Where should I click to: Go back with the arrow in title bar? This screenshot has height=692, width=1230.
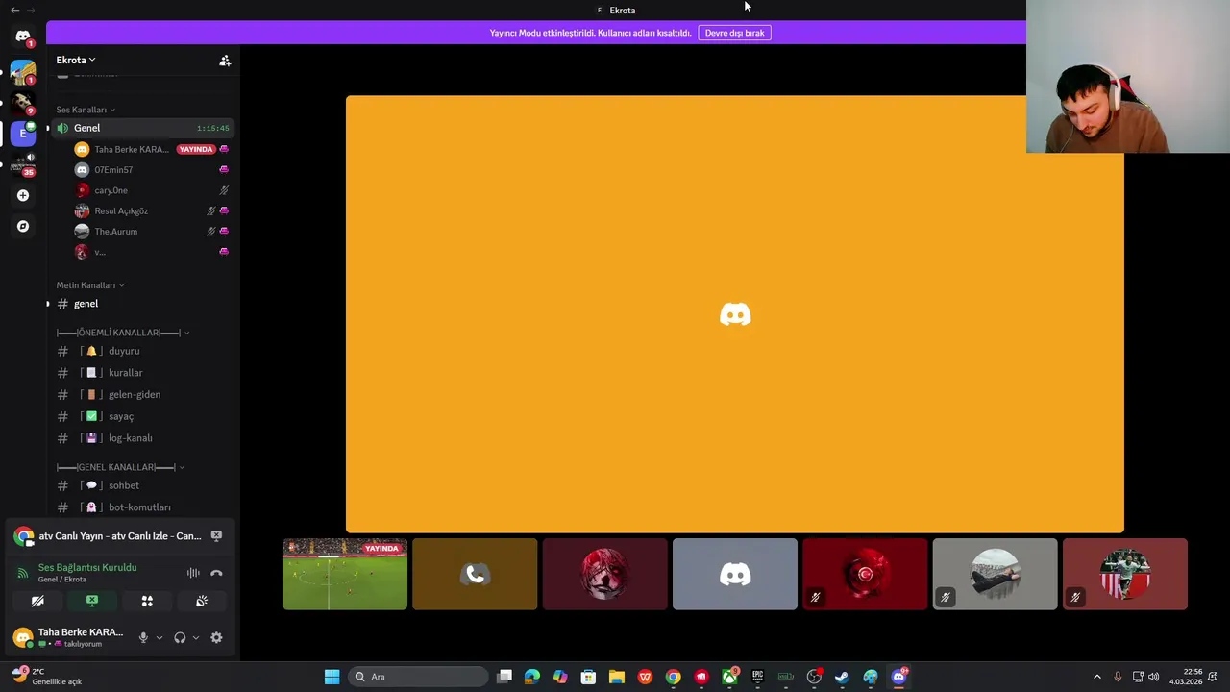[x=14, y=10]
